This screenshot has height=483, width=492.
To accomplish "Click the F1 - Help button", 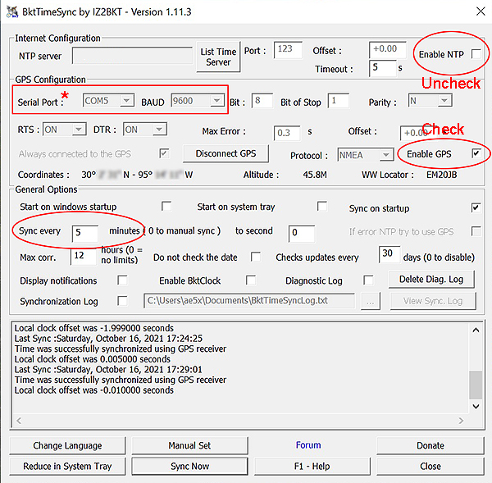I will tap(312, 467).
